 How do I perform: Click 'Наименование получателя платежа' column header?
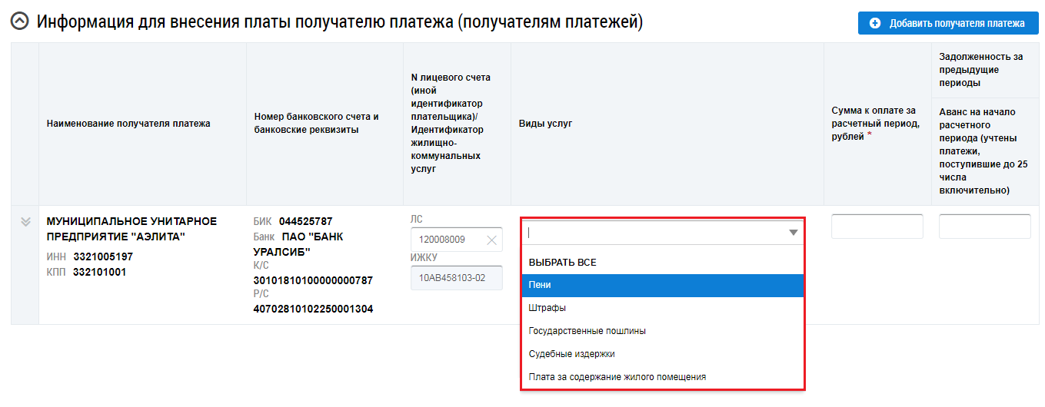(128, 124)
